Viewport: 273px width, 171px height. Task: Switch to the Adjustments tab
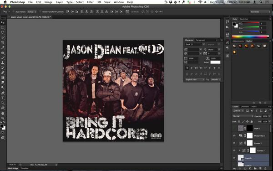click(238, 41)
